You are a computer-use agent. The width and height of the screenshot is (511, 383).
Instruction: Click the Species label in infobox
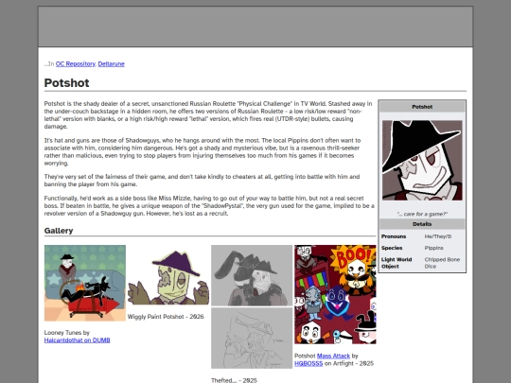[392, 248]
